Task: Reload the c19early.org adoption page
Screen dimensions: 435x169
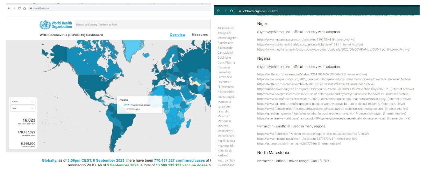Action: point(232,11)
